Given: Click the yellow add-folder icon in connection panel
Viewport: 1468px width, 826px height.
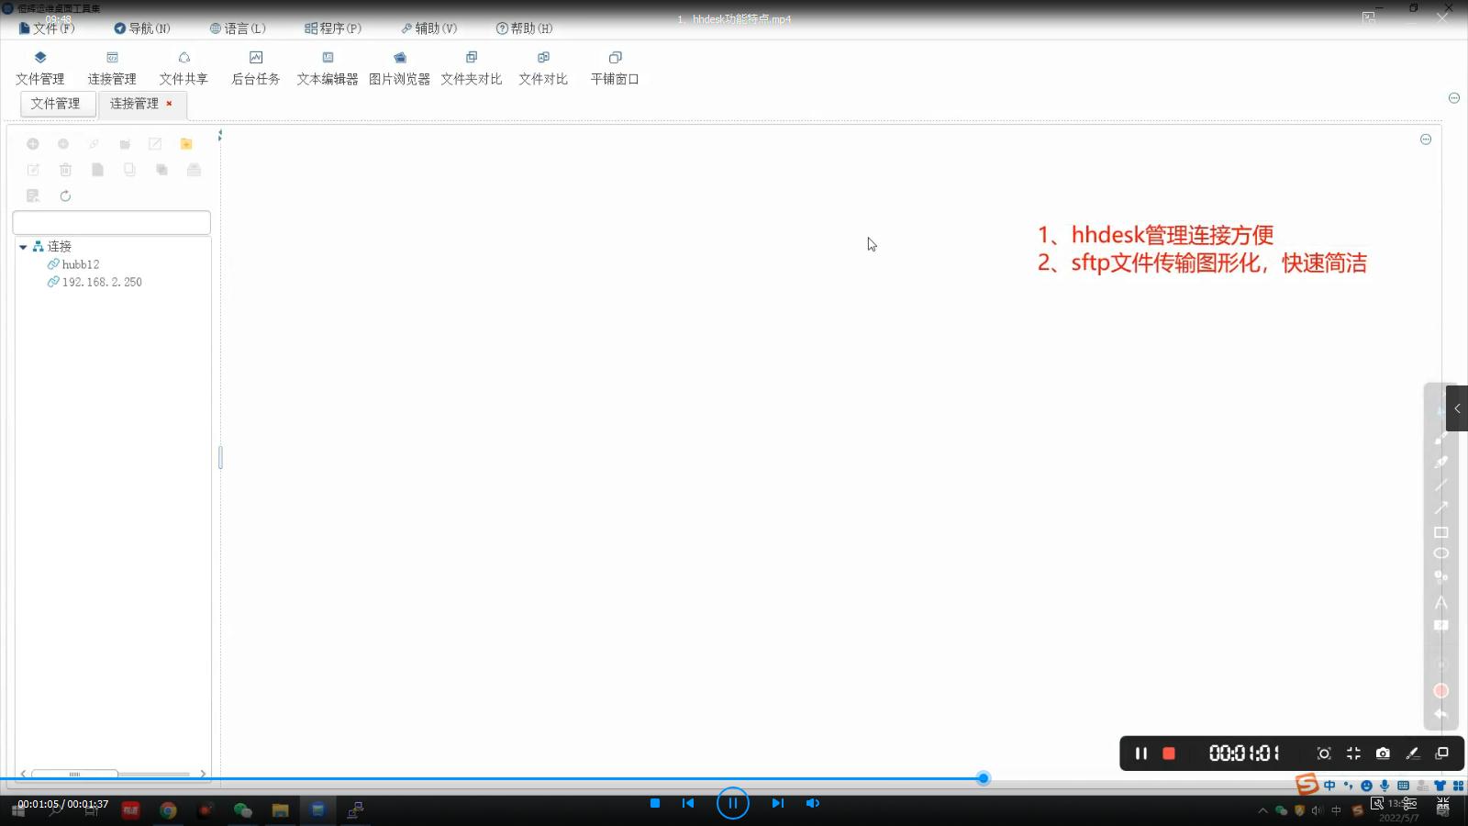Looking at the screenshot, I should 186,144.
